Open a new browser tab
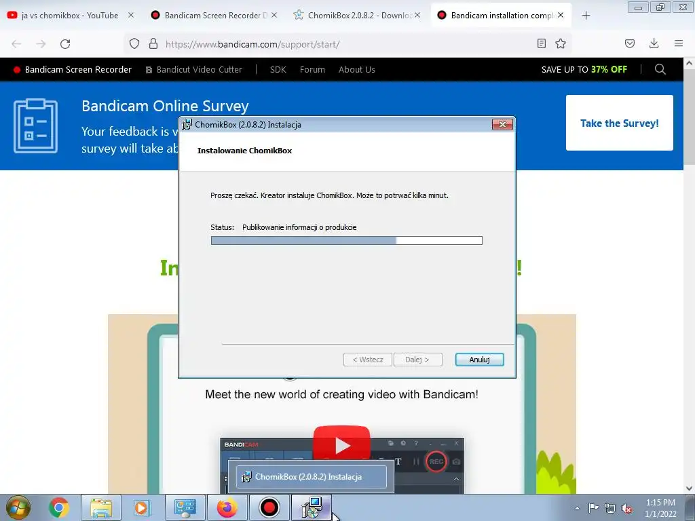 [586, 16]
